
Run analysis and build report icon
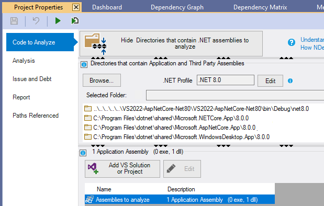75,21
